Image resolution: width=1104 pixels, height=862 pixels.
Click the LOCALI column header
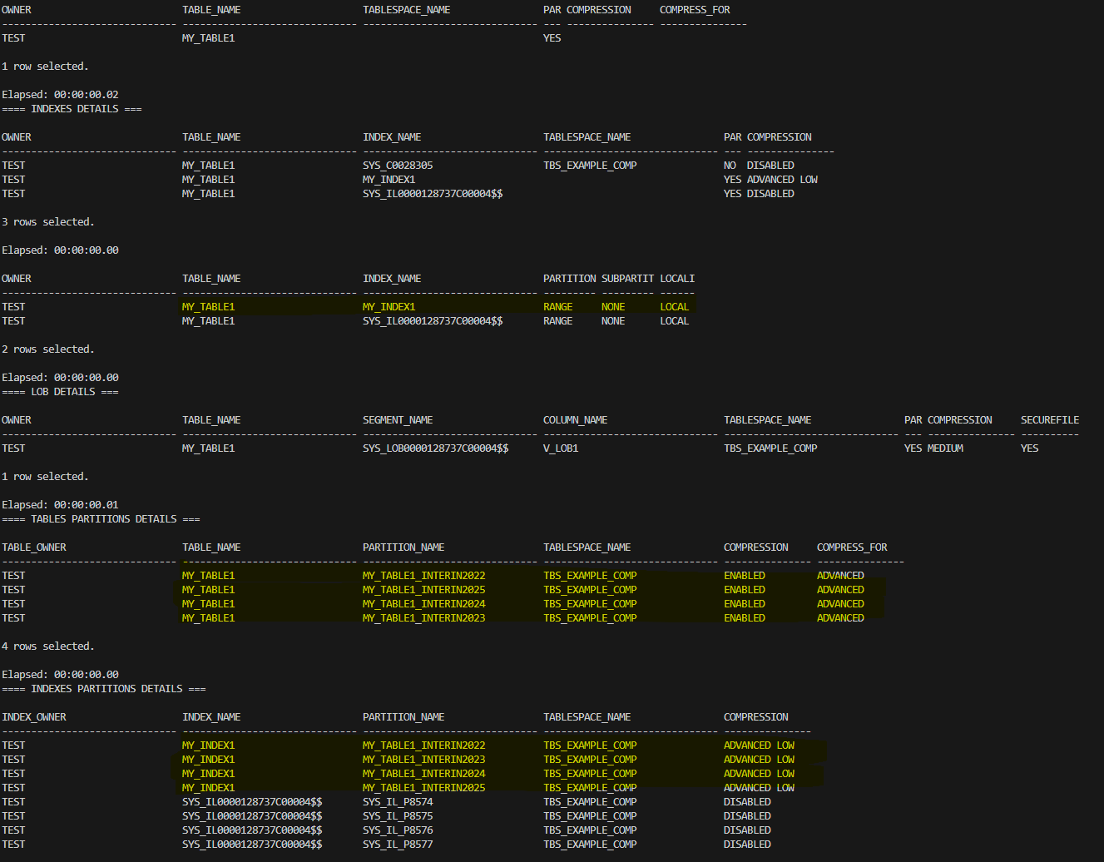tap(676, 279)
